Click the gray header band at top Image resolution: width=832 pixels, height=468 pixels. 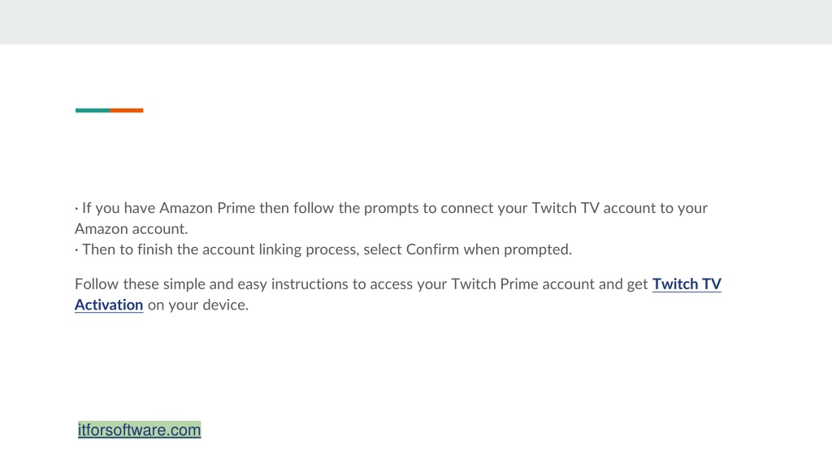pyautogui.click(x=416, y=22)
